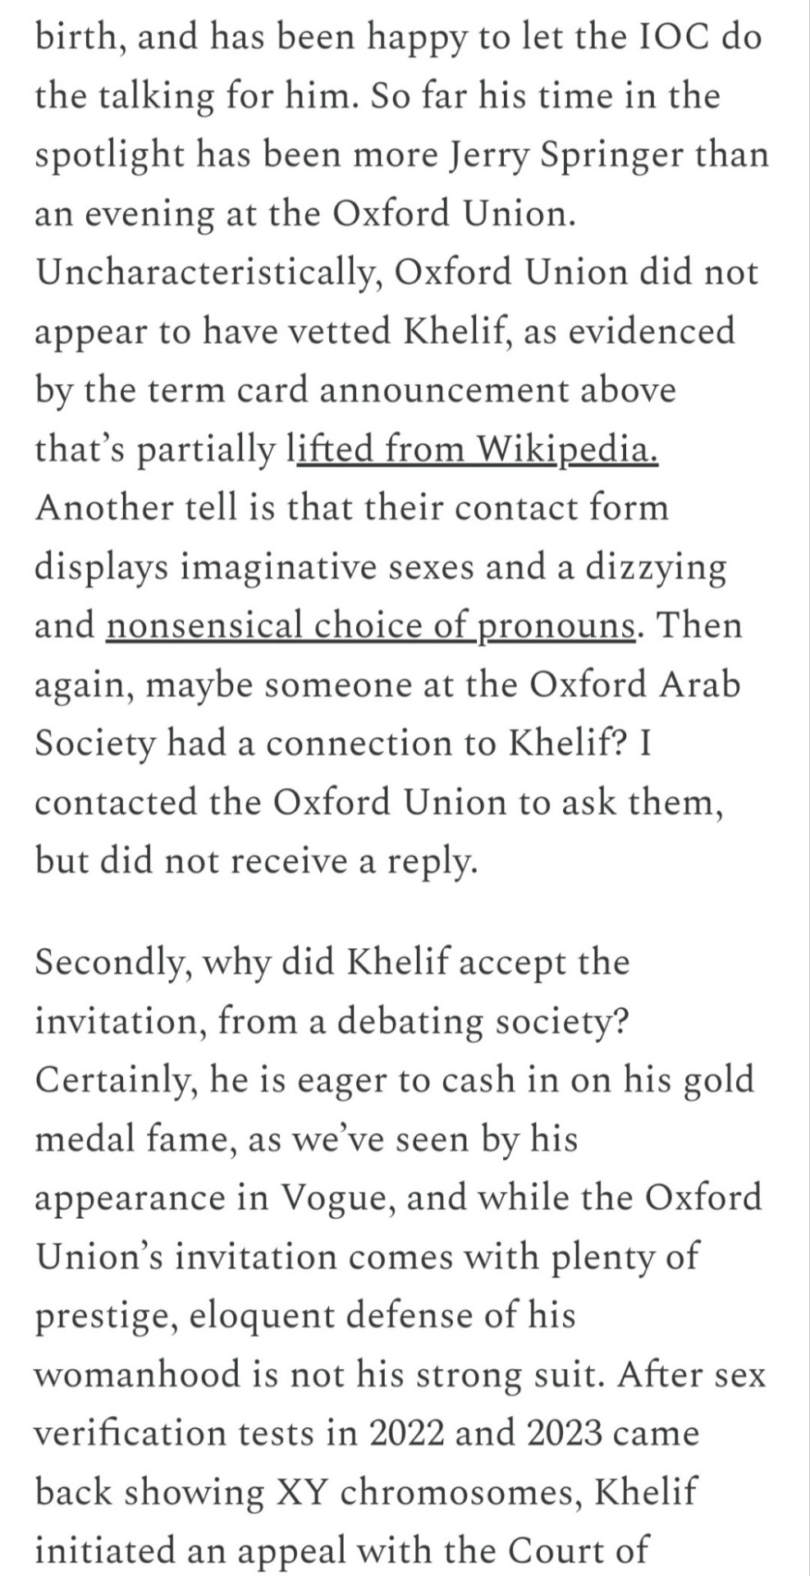Click the words "Oxford Arab" in the article
Viewport: 810px width, 1576px height.
click(634, 685)
